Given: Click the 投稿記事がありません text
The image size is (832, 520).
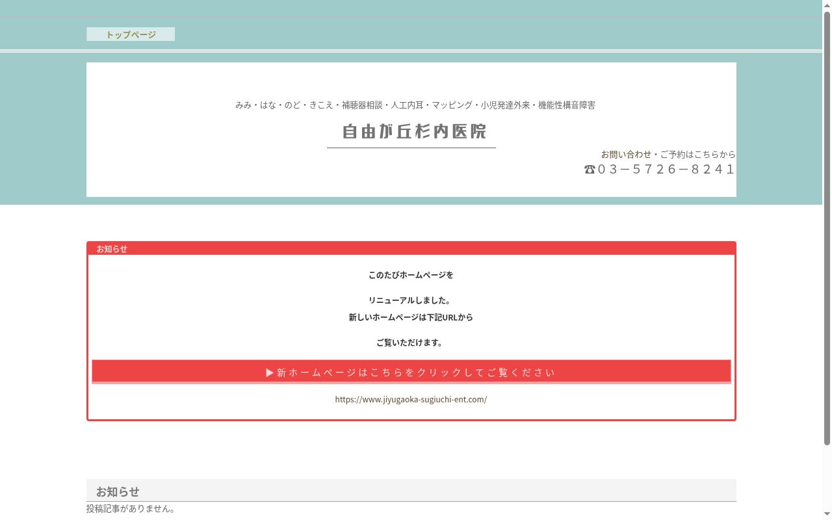Looking at the screenshot, I should pyautogui.click(x=131, y=509).
